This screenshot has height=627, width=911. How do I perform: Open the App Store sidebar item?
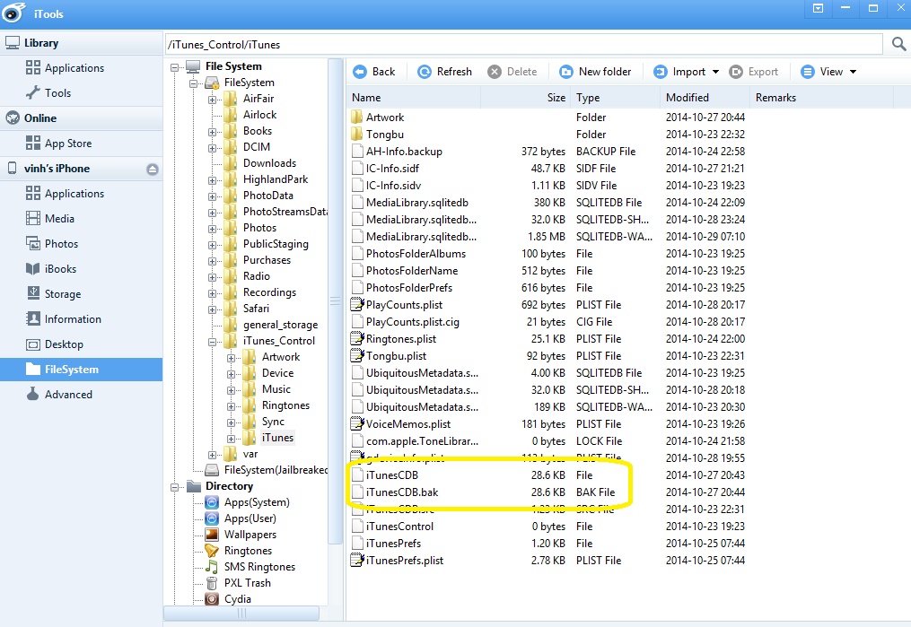pyautogui.click(x=68, y=144)
